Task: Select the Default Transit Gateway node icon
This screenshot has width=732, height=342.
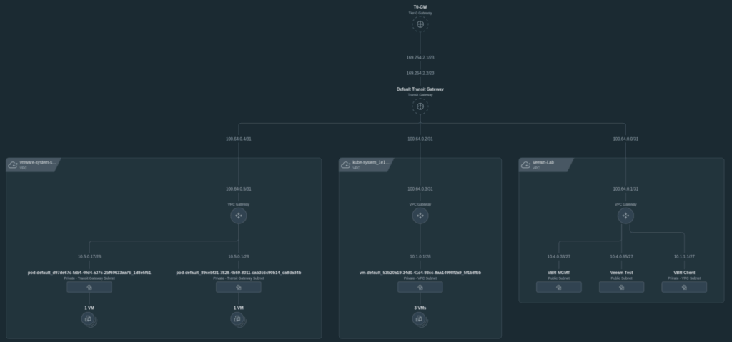Action: coord(420,107)
